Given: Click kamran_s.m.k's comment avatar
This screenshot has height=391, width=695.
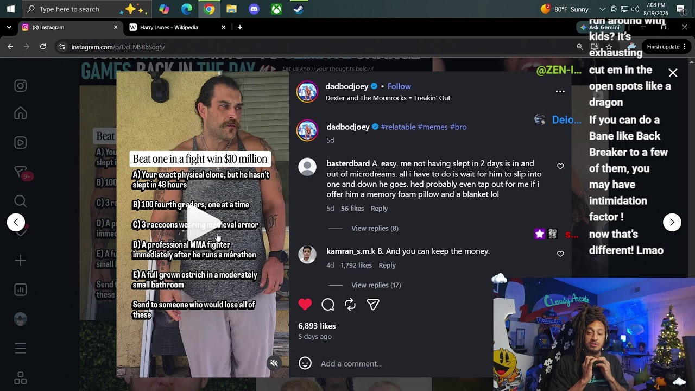Looking at the screenshot, I should click(x=307, y=254).
